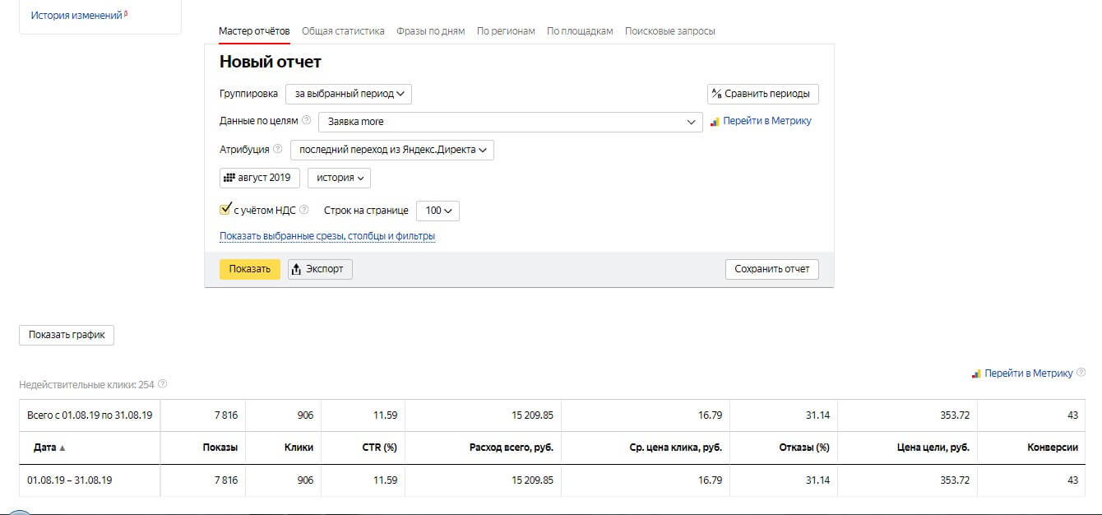The height and width of the screenshot is (515, 1102).
Task: Open the attribution model dropdown
Action: [392, 151]
